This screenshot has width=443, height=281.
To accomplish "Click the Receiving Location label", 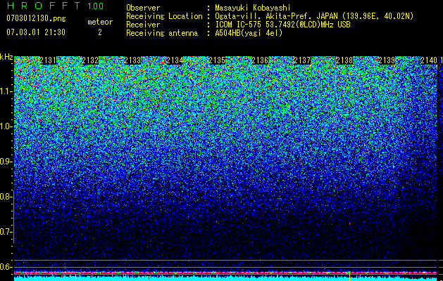I will [164, 16].
